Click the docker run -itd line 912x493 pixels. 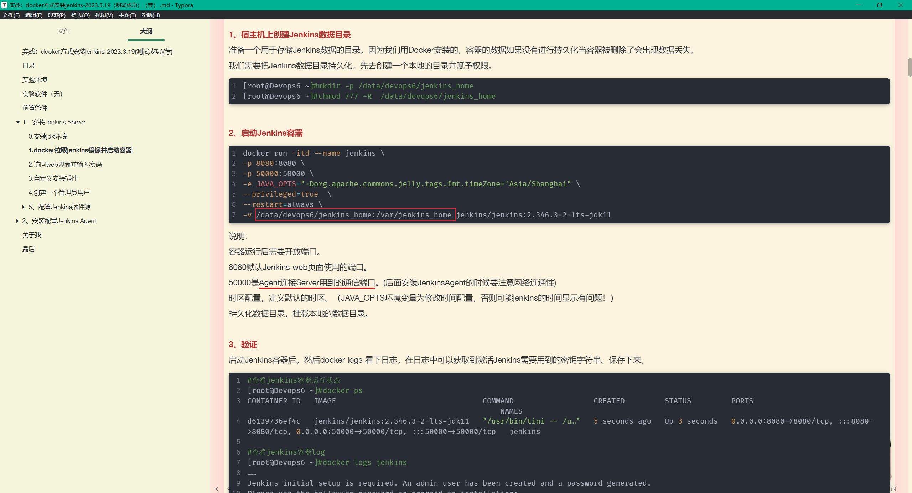(313, 153)
